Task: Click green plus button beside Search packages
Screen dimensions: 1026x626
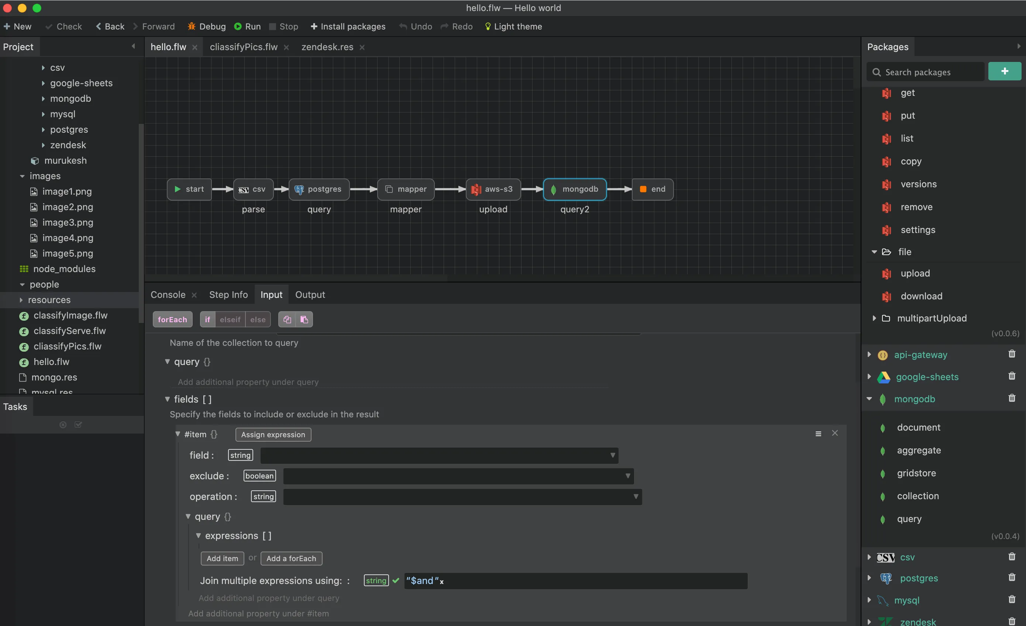Action: coord(1004,72)
